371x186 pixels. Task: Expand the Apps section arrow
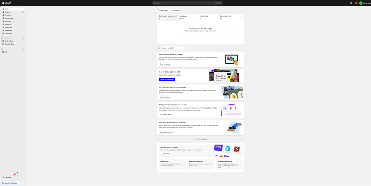[x=24, y=49]
